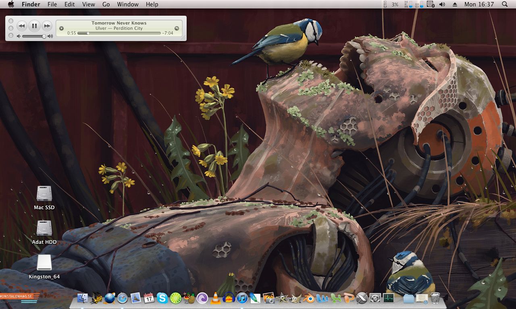Click the small play arrow in iTunes display

click(62, 28)
